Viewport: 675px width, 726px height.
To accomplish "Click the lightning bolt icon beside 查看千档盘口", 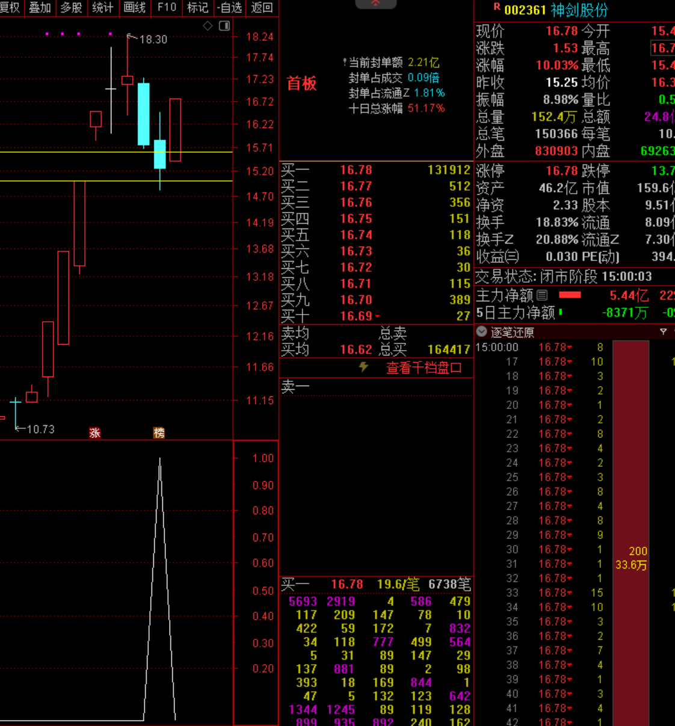I will point(363,367).
